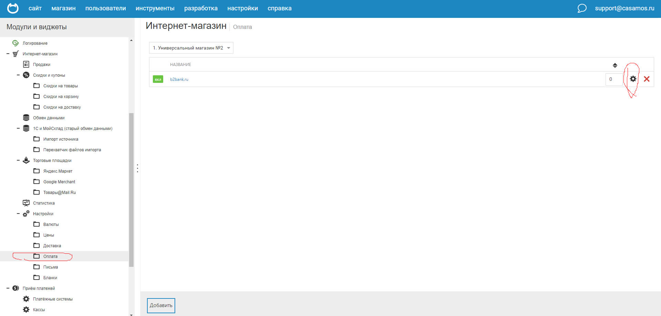Collapse the Торговые площадки tree node
This screenshot has width=661, height=316.
(18, 160)
